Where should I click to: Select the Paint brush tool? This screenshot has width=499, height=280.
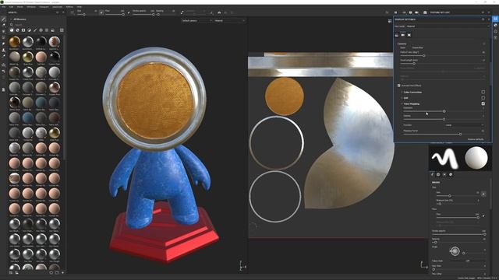(3, 19)
